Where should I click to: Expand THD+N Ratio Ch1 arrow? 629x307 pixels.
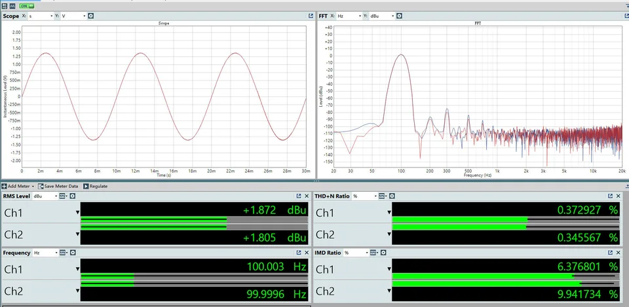(x=389, y=213)
